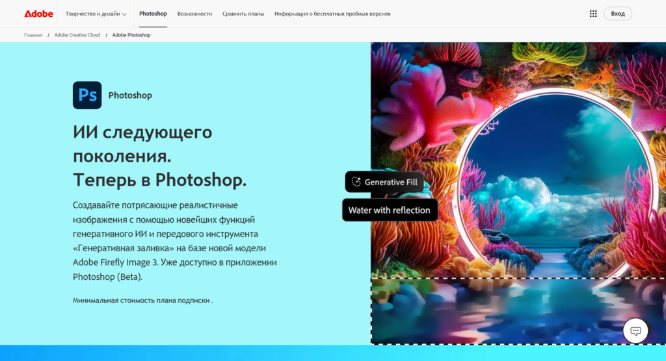Click the Adobe logo

[x=38, y=14]
